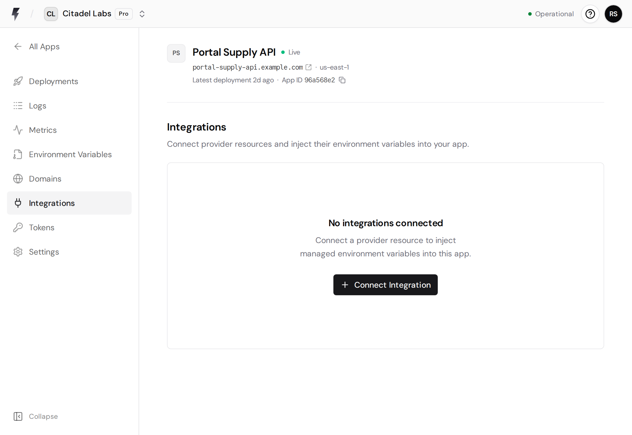Open the Environment Variables section
This screenshot has width=632, height=435.
pyautogui.click(x=69, y=154)
